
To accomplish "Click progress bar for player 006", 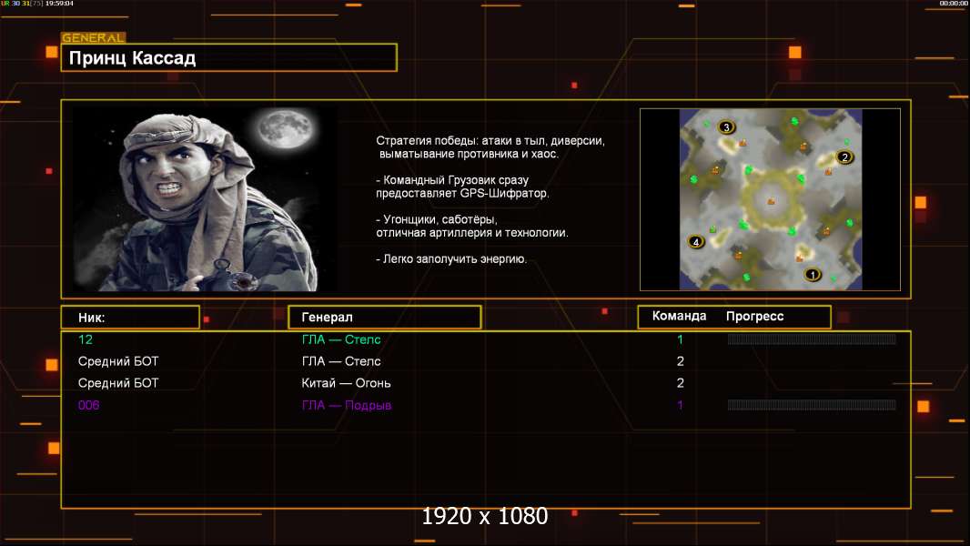I will pyautogui.click(x=812, y=405).
